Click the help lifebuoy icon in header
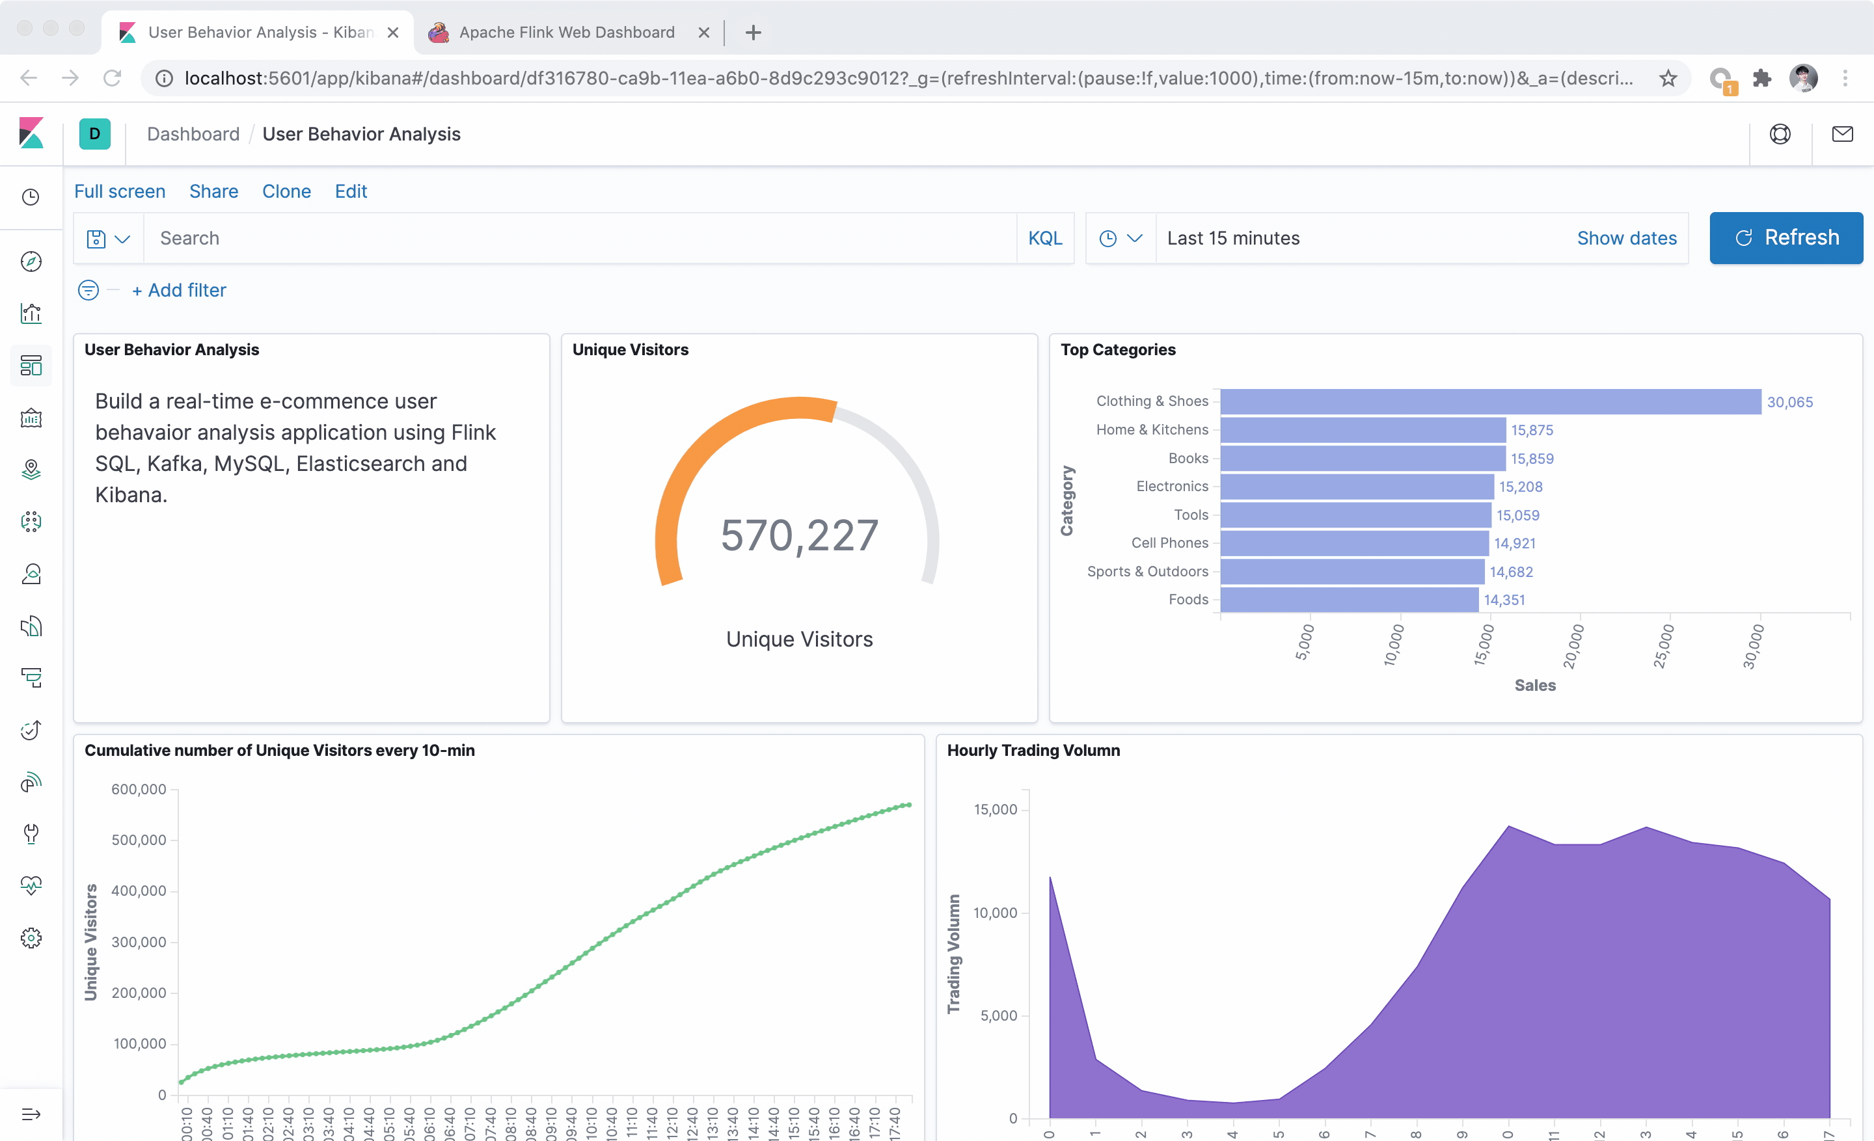This screenshot has height=1141, width=1874. pos(1780,135)
